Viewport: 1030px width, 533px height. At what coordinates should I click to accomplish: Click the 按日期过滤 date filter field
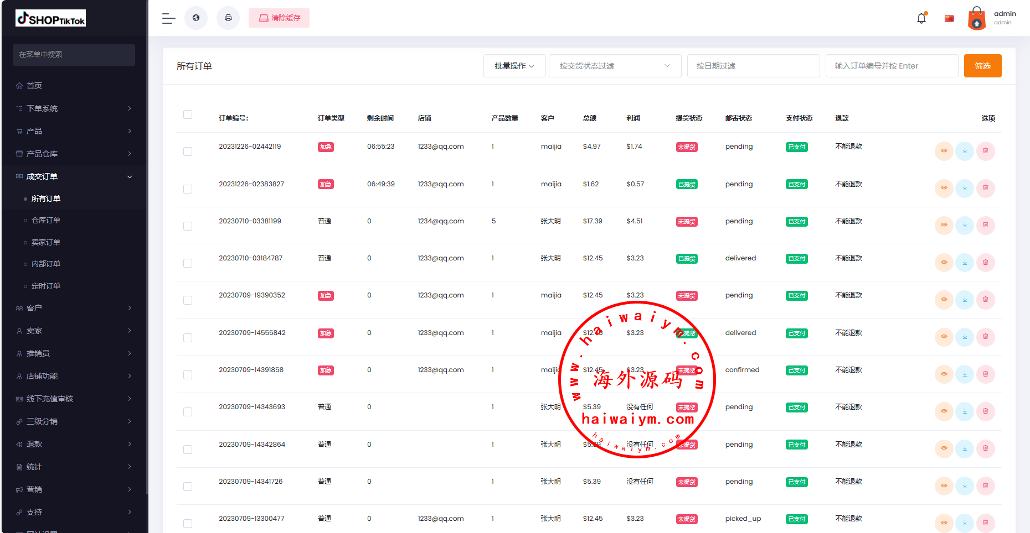pyautogui.click(x=753, y=66)
